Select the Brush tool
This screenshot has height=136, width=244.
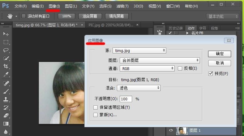click(x=6, y=91)
